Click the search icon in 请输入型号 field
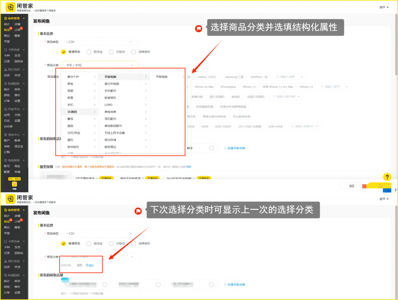 (x=322, y=87)
